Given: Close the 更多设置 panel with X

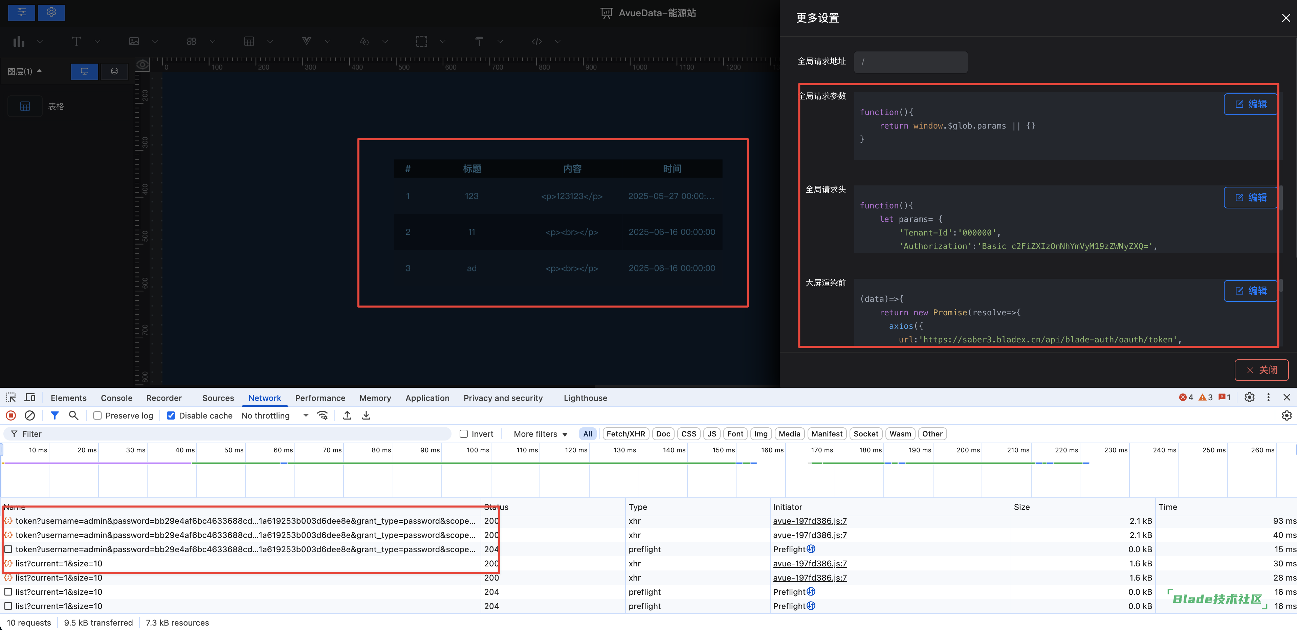Looking at the screenshot, I should click(1286, 18).
